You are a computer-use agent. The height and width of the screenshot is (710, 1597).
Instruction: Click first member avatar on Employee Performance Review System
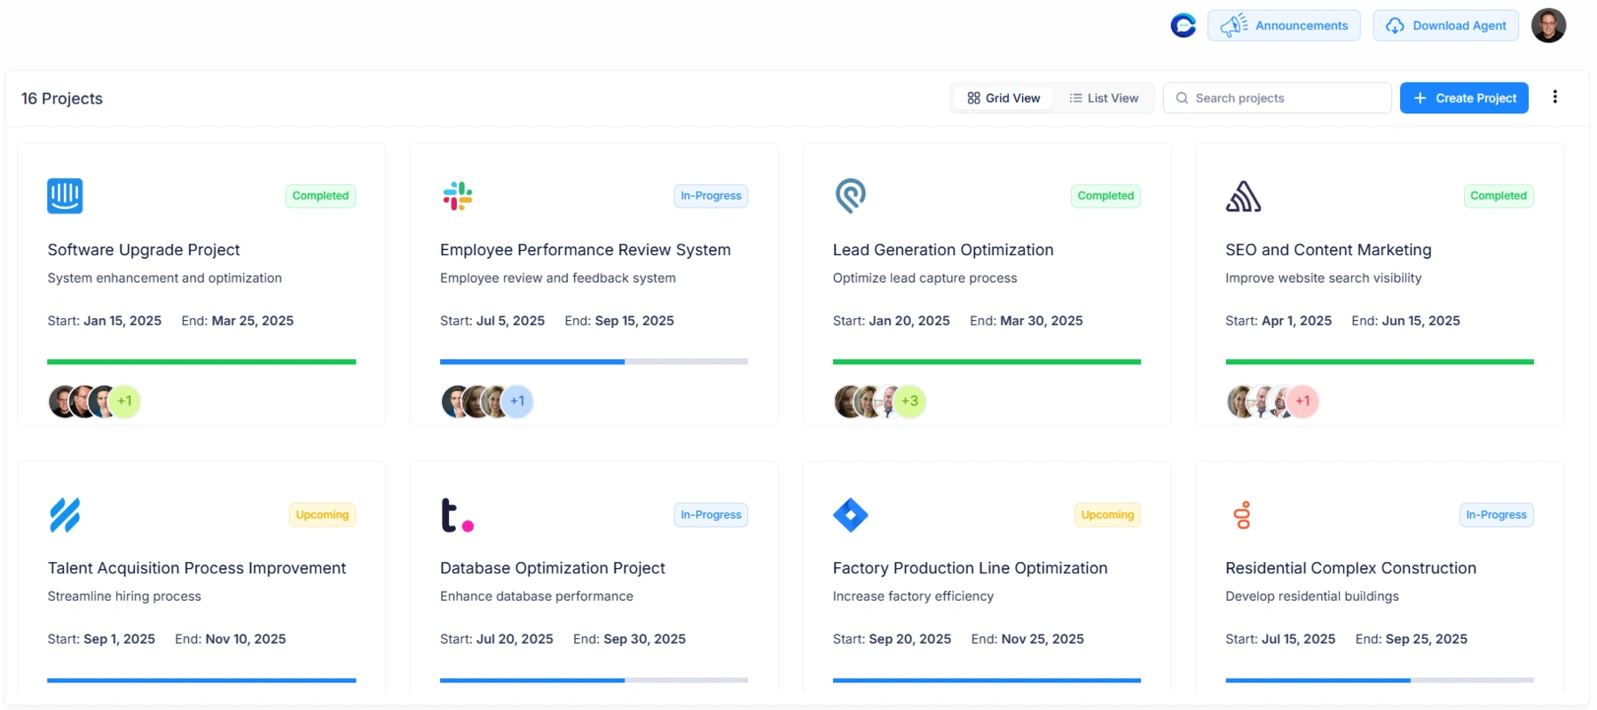coord(455,402)
